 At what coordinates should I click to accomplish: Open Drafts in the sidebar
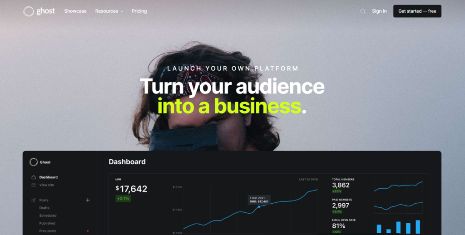(x=44, y=208)
